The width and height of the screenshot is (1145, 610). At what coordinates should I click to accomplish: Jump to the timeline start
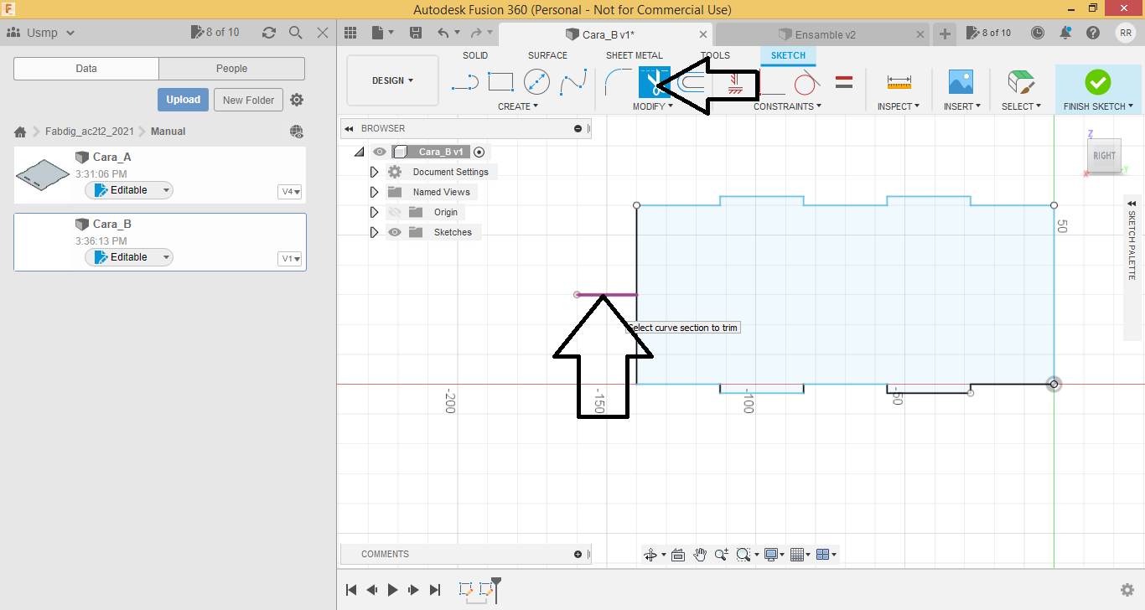352,590
